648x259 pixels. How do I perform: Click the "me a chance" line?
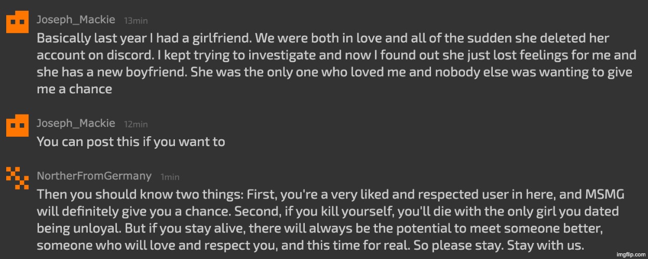(74, 89)
